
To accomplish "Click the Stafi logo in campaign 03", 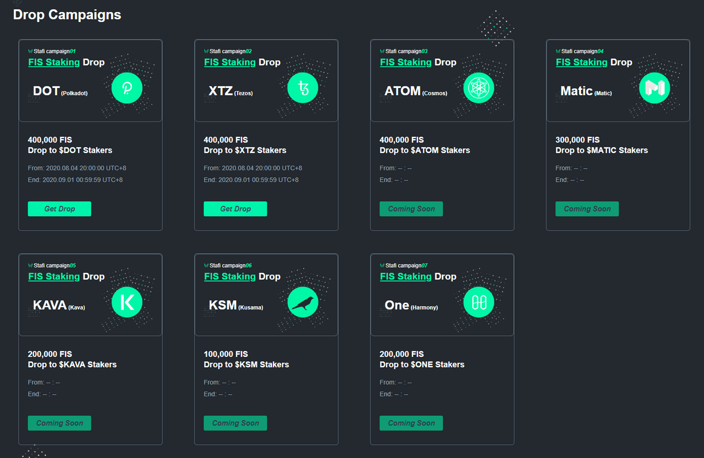I will [382, 51].
